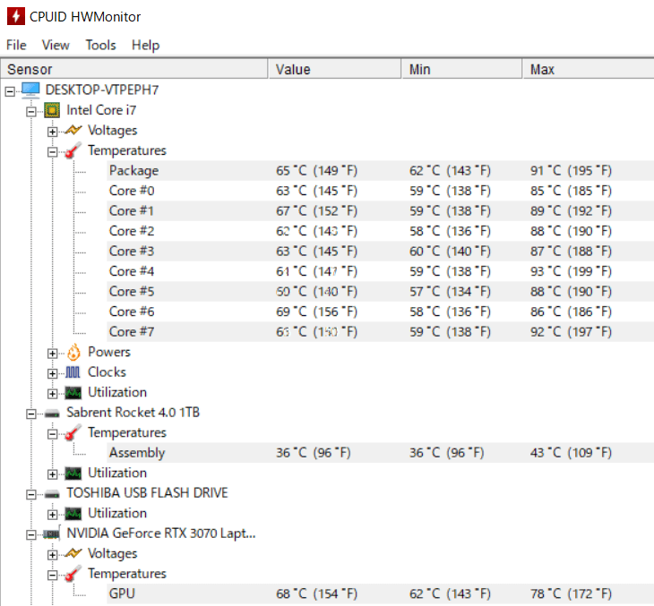Collapse the Temperatures node under Sabrent Rocket
654x606 pixels.
pyautogui.click(x=52, y=434)
